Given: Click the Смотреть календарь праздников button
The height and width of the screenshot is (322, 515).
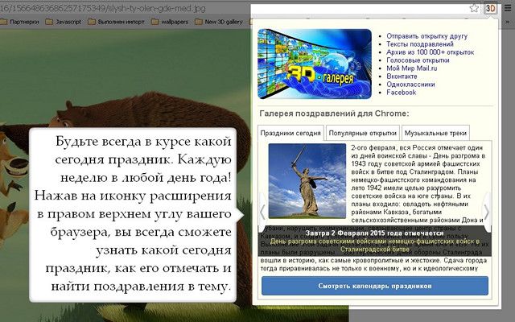Looking at the screenshot, I should [375, 286].
